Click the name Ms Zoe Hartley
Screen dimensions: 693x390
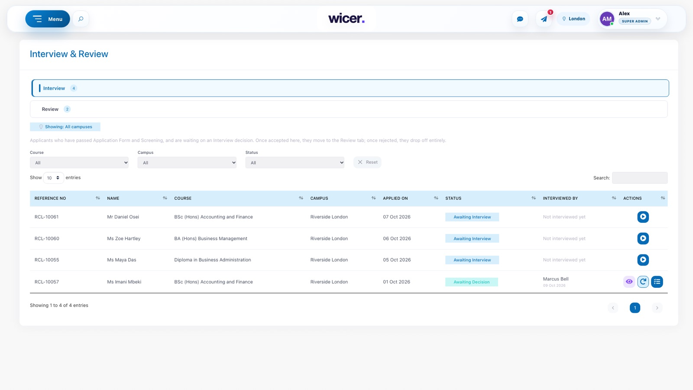124,239
